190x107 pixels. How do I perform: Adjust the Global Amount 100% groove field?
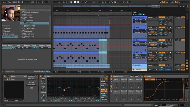tap(48, 71)
